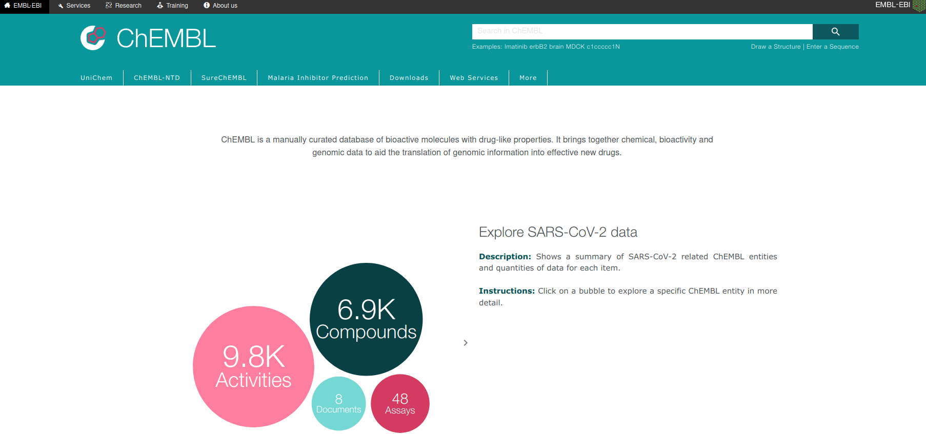This screenshot has width=926, height=434.
Task: Open the 48 Assays bubble
Action: (x=400, y=404)
